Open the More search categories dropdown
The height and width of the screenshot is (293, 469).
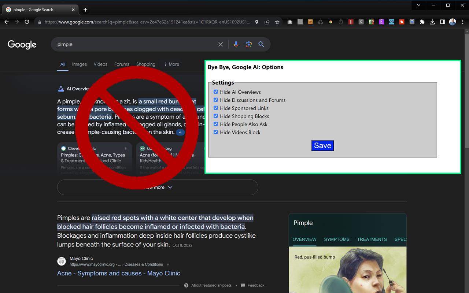[172, 64]
